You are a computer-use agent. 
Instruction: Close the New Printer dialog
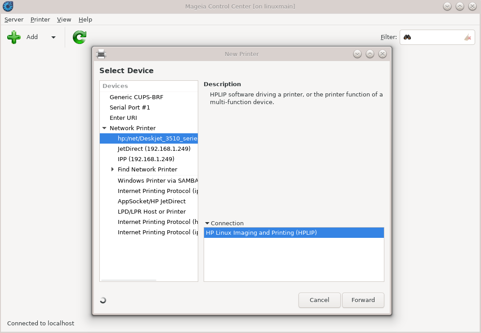382,54
